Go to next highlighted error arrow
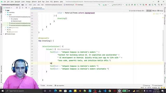The width and height of the screenshot is (166, 93). [162, 14]
